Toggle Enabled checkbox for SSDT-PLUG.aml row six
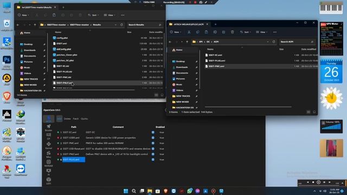This screenshot has width=347, height=195. pyautogui.click(x=153, y=159)
